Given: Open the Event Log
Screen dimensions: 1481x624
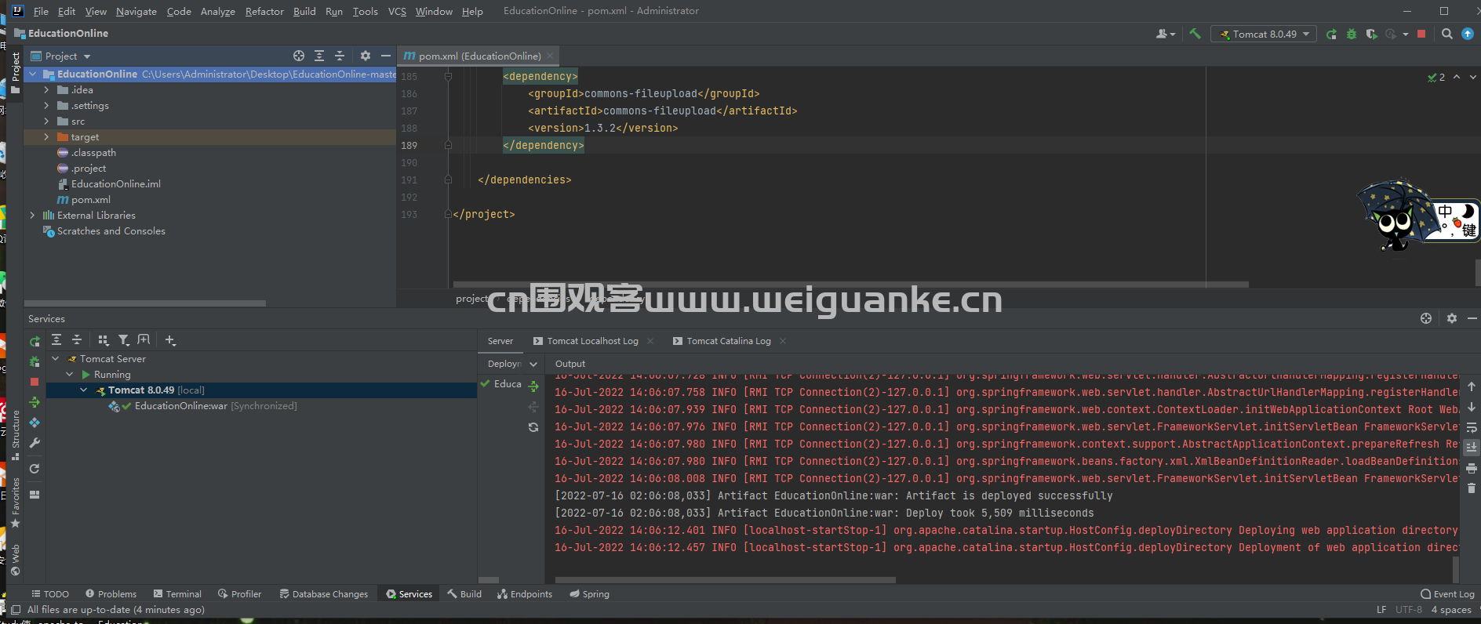Looking at the screenshot, I should coord(1447,593).
